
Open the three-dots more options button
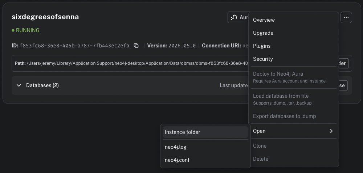[346, 17]
